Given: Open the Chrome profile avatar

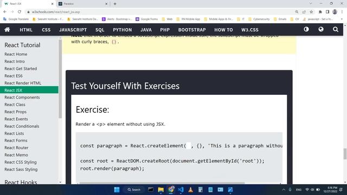Looking at the screenshot, I should point(335,12).
